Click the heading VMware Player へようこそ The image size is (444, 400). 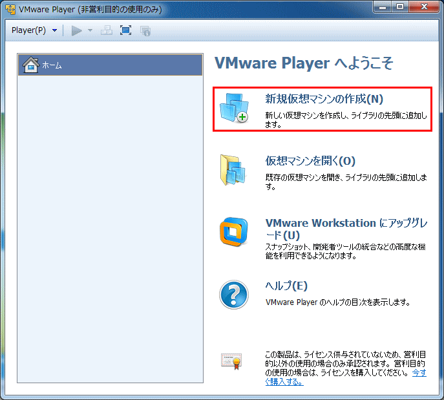pyautogui.click(x=304, y=63)
